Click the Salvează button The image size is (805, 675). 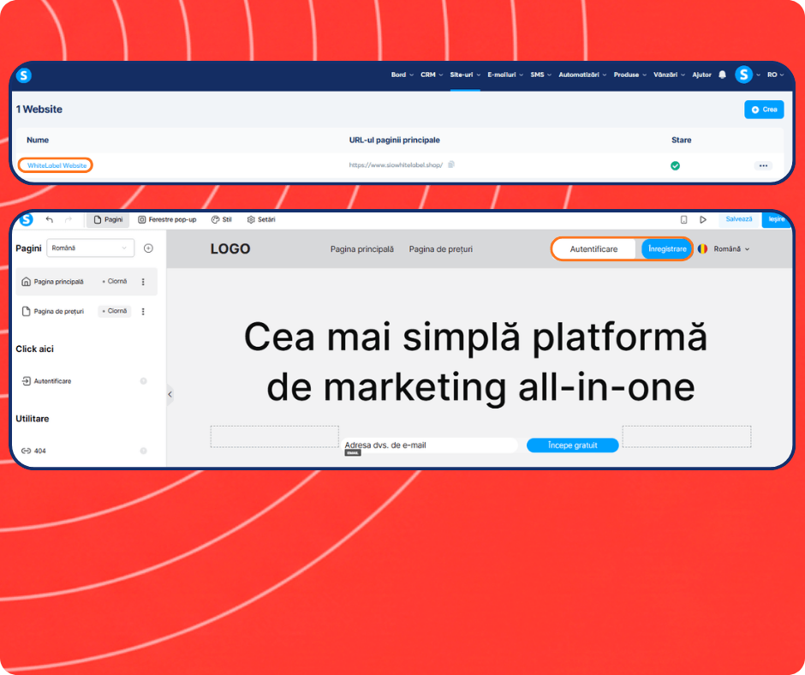(x=739, y=219)
